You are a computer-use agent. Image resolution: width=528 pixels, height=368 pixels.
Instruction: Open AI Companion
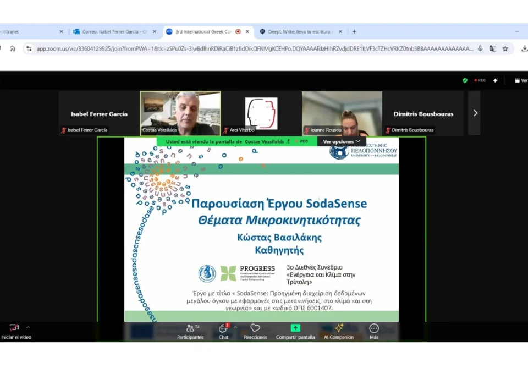click(339, 332)
